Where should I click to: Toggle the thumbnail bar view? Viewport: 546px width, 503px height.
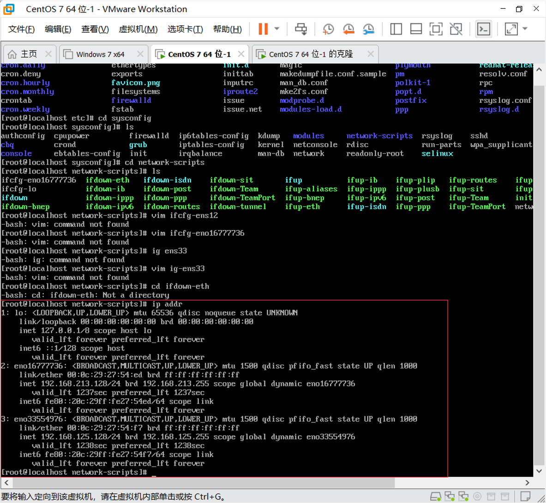[416, 29]
